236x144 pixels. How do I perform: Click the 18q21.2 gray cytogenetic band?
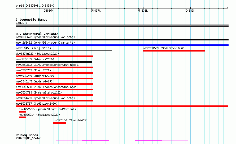click(x=122, y=26)
